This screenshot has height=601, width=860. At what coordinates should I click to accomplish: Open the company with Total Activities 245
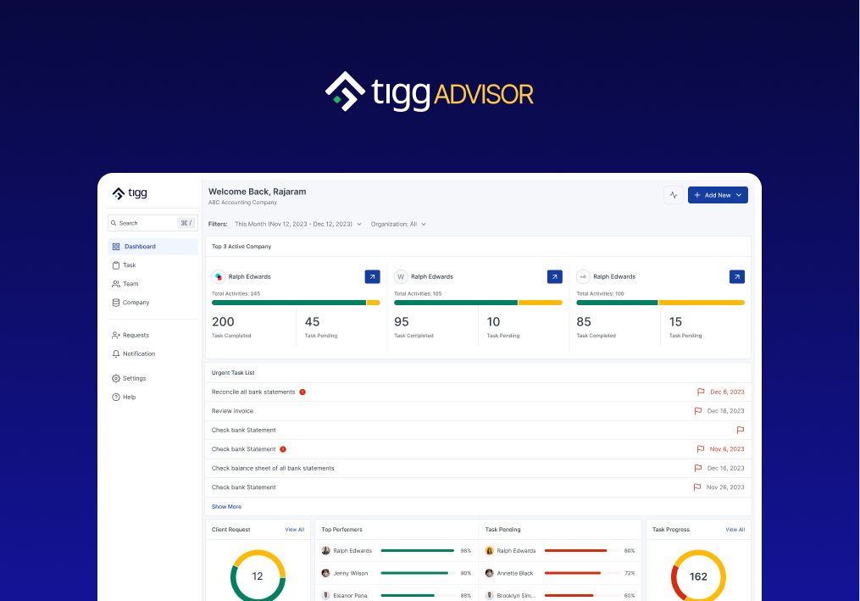pyautogui.click(x=373, y=276)
